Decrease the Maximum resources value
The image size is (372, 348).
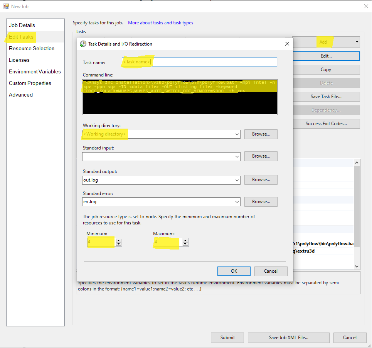click(185, 244)
